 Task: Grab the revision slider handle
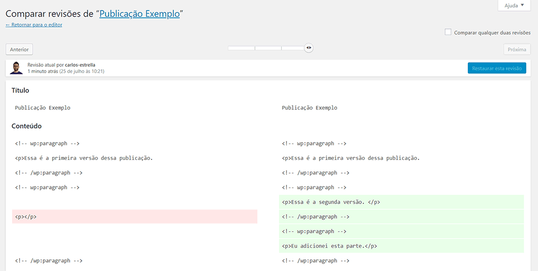point(309,48)
